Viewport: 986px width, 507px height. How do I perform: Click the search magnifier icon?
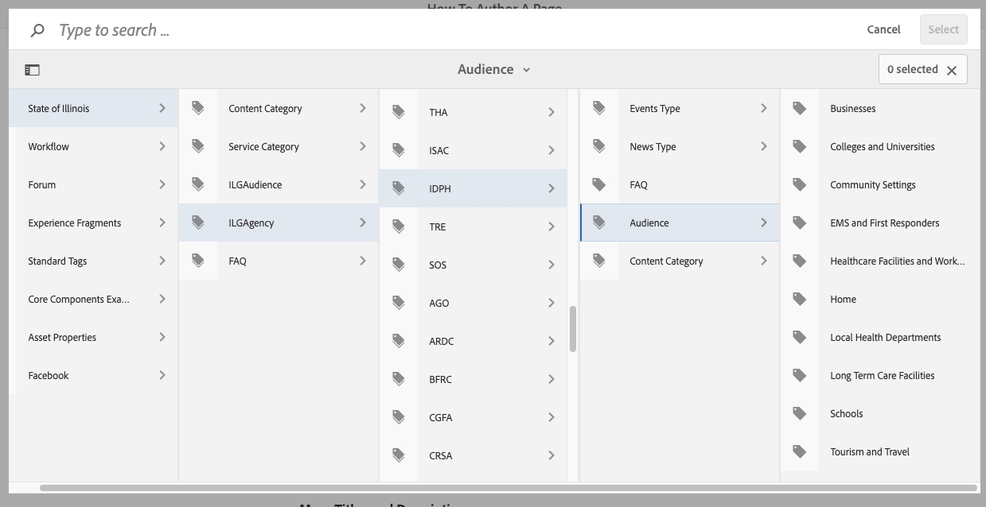pos(37,30)
